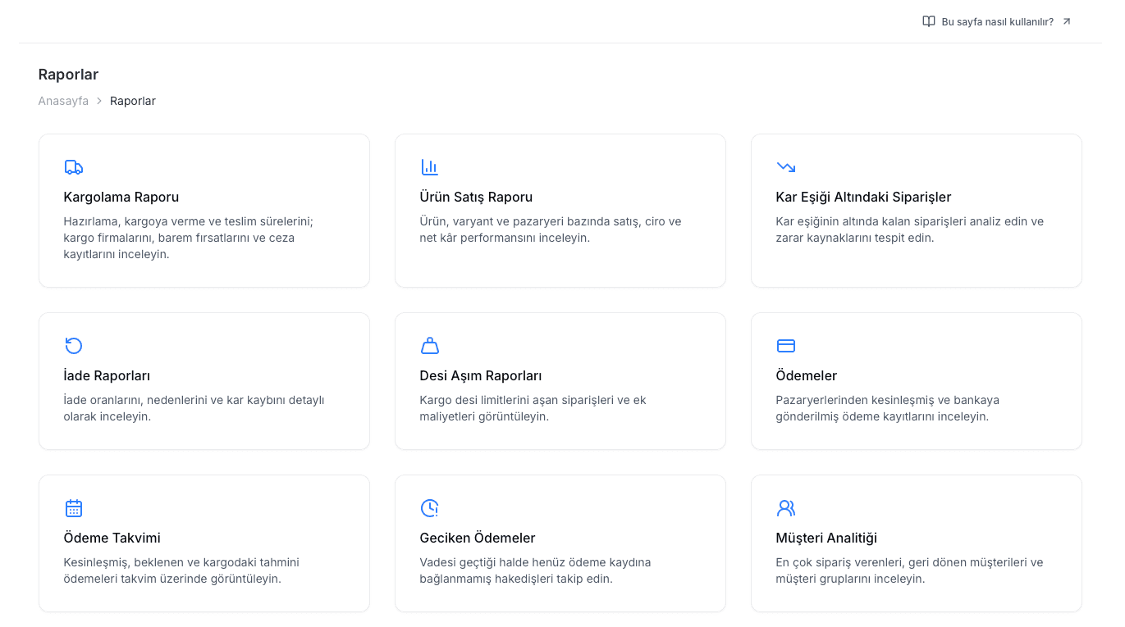Click the open book icon in top bar
Screen dimensions: 1125x627
coord(929,21)
